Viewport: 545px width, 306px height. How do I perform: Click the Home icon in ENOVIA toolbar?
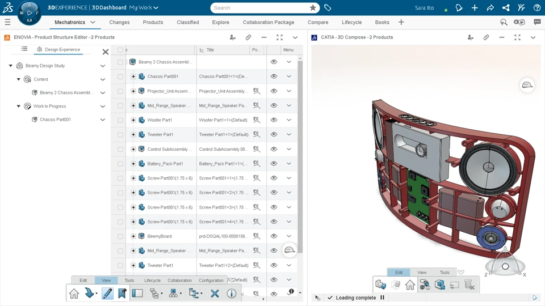(74, 294)
